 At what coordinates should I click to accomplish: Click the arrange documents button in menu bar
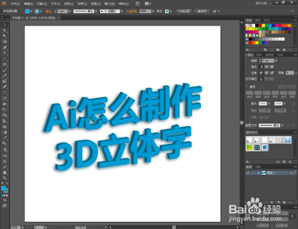pos(148,4)
